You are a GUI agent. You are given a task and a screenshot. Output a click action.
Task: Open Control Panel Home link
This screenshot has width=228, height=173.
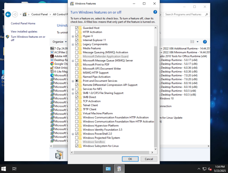point(23,24)
